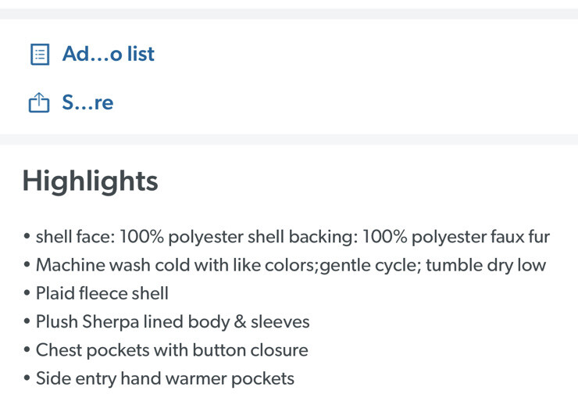578x394 pixels.
Task: Click the gray divider bar above Ad…o list
Action: pos(289,13)
